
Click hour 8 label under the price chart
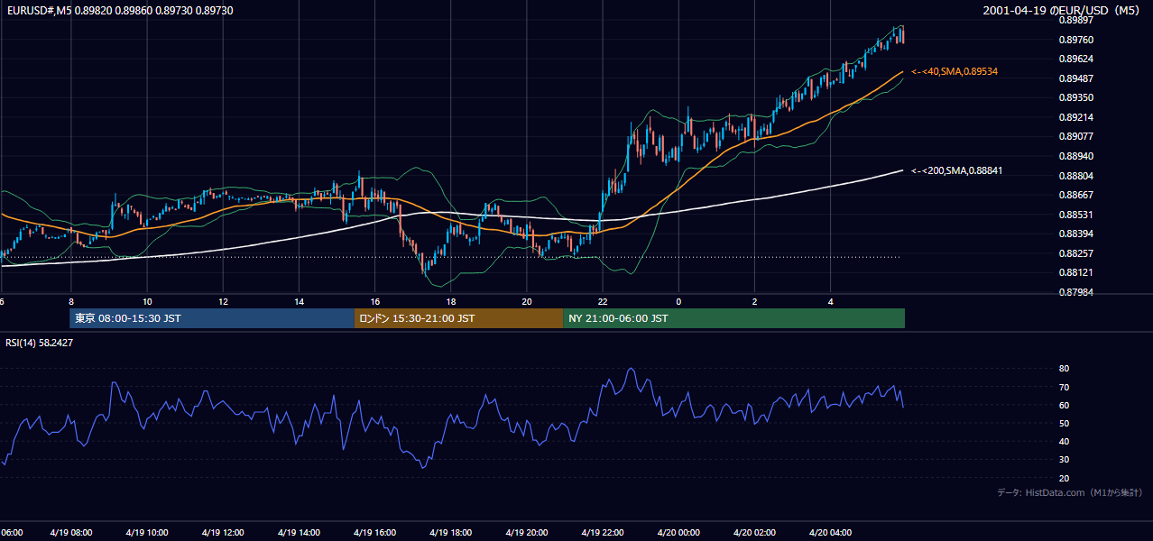70,302
